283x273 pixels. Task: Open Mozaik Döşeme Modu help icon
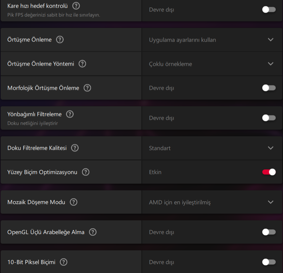tap(73, 202)
